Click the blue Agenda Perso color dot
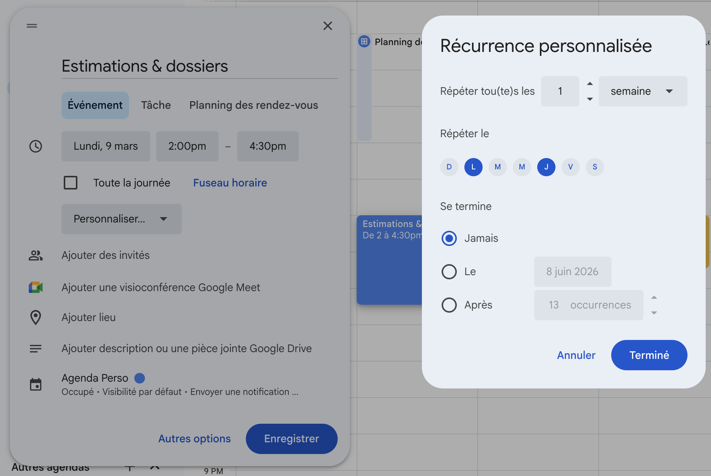Screen dimensions: 711x476 click(140, 378)
